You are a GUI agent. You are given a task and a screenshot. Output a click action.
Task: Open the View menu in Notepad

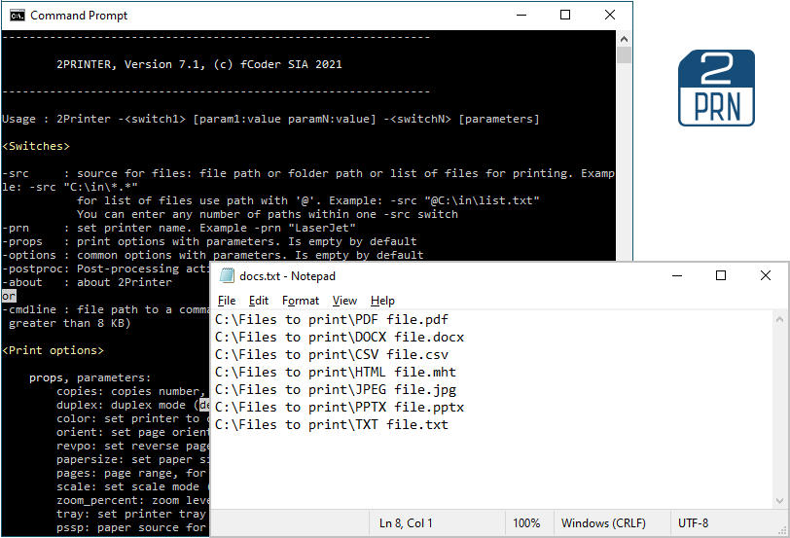[x=344, y=301]
